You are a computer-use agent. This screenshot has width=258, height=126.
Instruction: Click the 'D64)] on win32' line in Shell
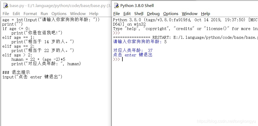tap(129, 24)
